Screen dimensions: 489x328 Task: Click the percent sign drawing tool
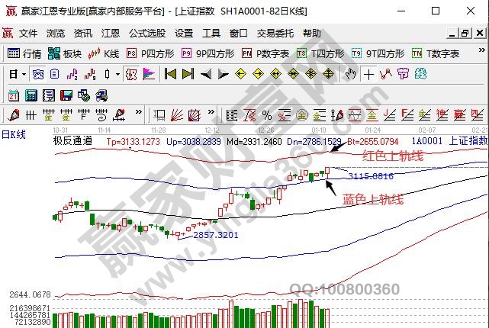click(x=266, y=115)
